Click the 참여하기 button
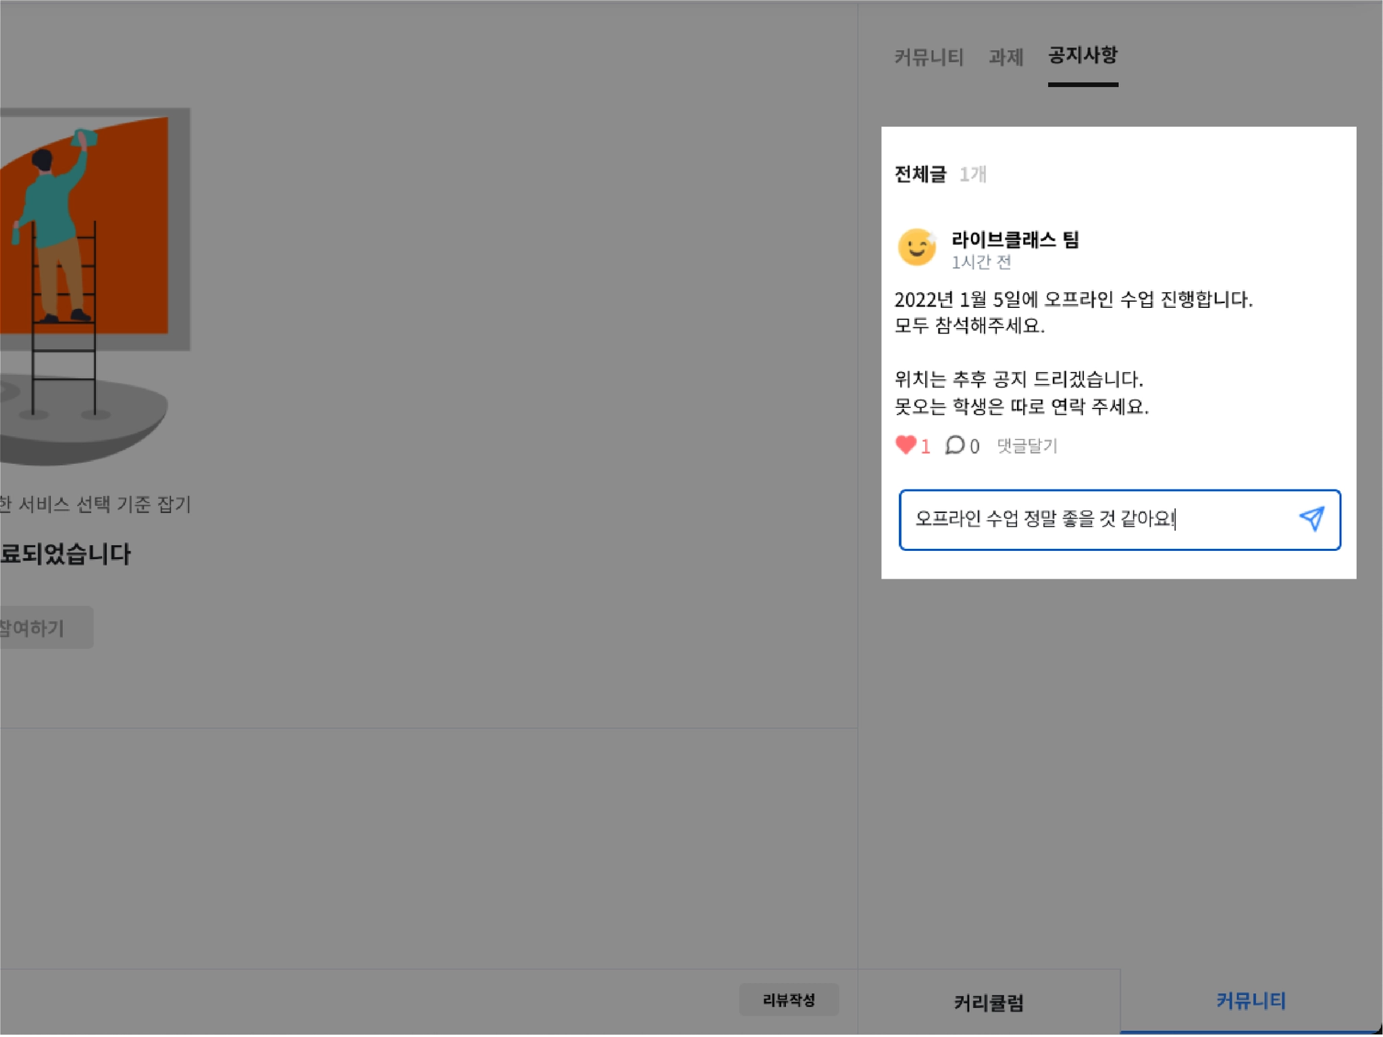The image size is (1383, 1037). (41, 628)
